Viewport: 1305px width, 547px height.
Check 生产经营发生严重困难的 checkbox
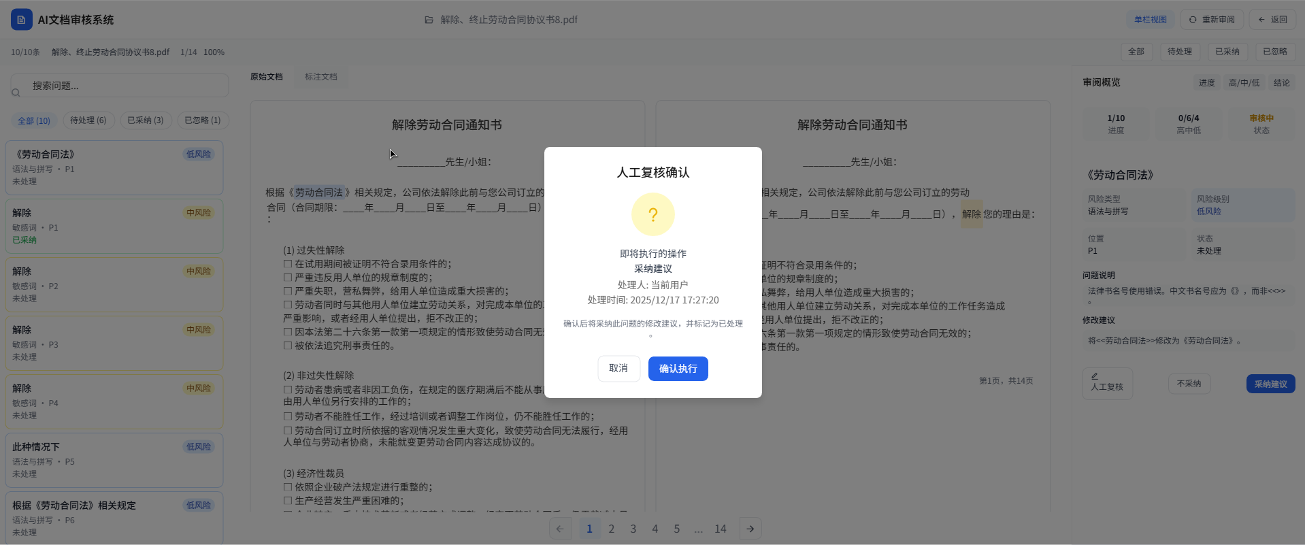[288, 501]
